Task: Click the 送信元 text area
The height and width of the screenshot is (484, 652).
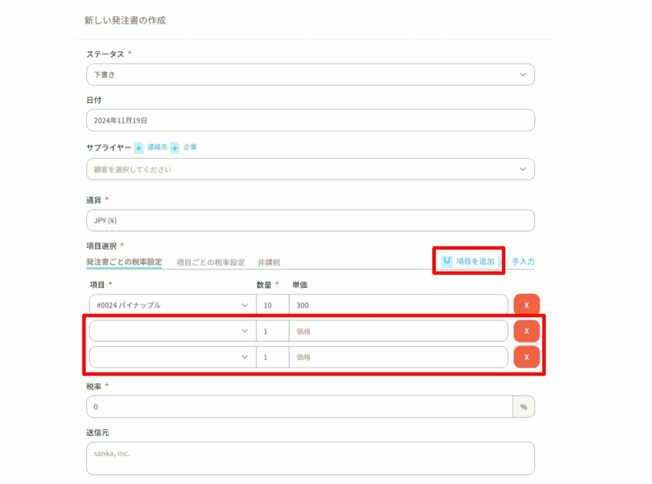Action: [310, 458]
